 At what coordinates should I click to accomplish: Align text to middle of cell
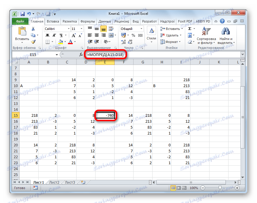point(97,29)
